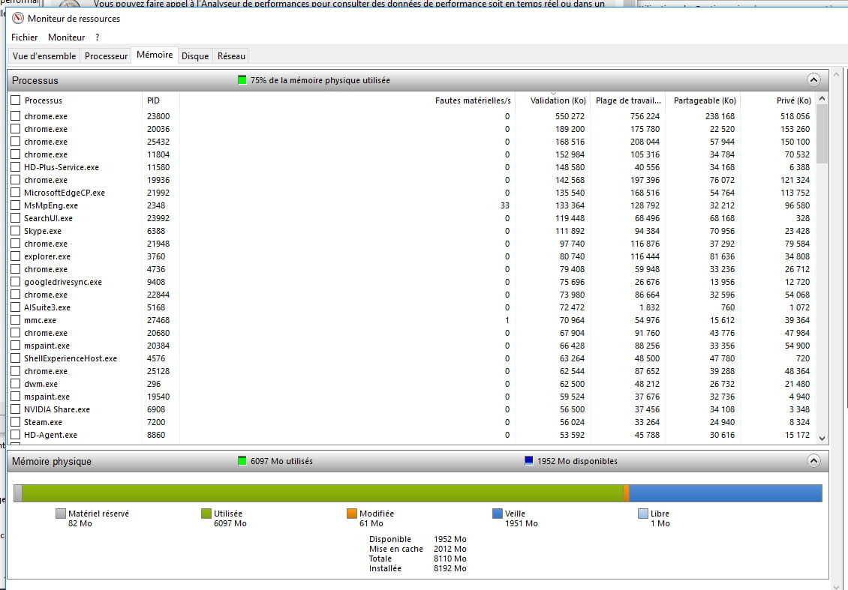The height and width of the screenshot is (590, 848).
Task: Check the AISuite3.exe checkbox
Action: [16, 307]
